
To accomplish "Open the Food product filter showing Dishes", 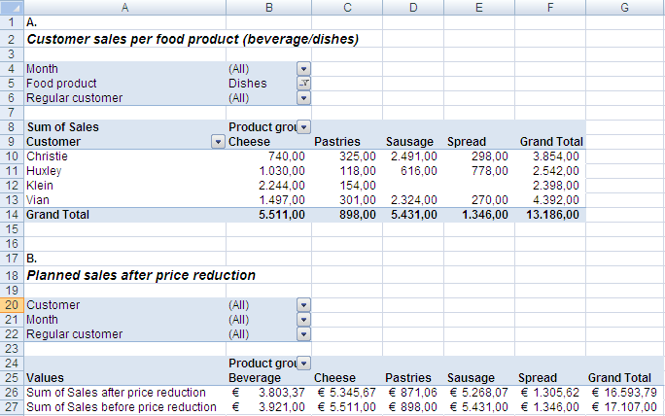I will tap(303, 84).
